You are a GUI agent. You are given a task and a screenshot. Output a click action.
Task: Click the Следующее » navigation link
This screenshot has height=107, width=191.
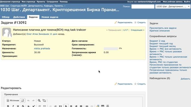[138, 30]
